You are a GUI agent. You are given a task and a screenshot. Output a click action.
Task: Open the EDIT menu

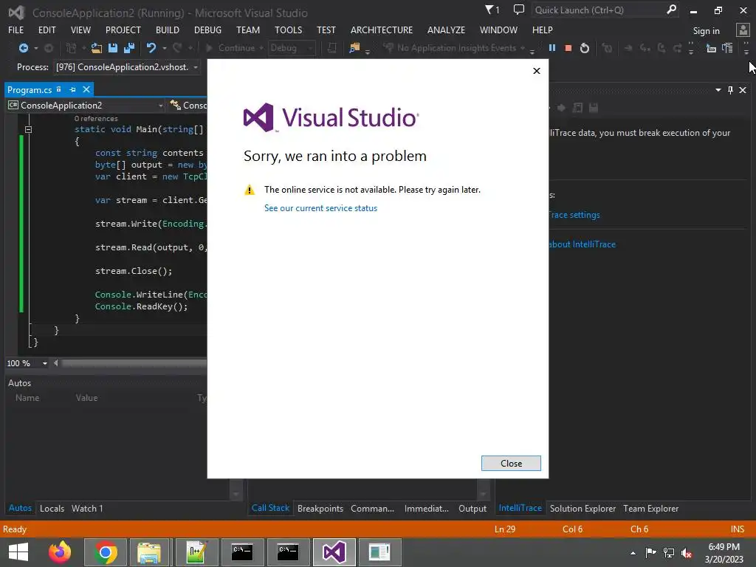47,30
